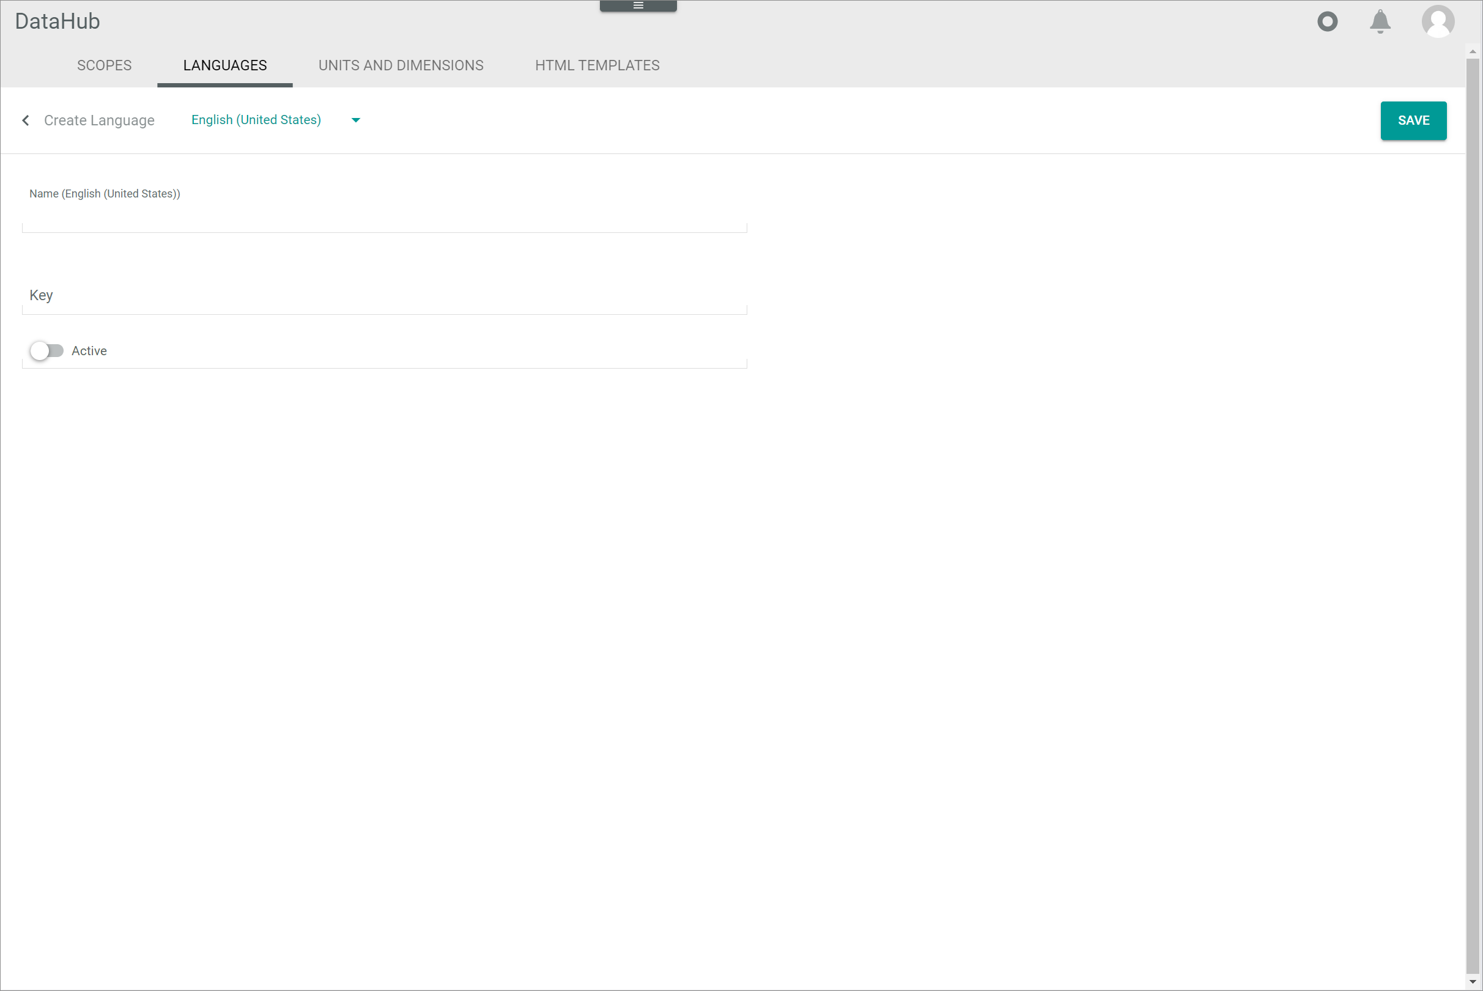Screen dimensions: 1483x991
Task: Switch to UNITS AND DIMENSIONS tab
Action: [401, 65]
